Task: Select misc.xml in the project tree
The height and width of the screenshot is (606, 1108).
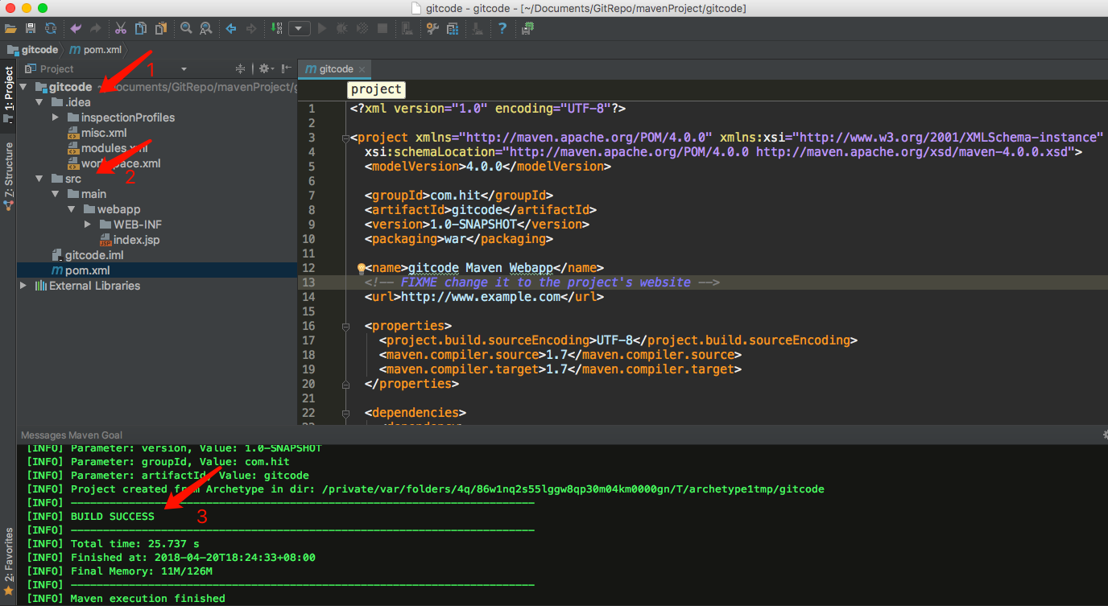Action: tap(157, 133)
